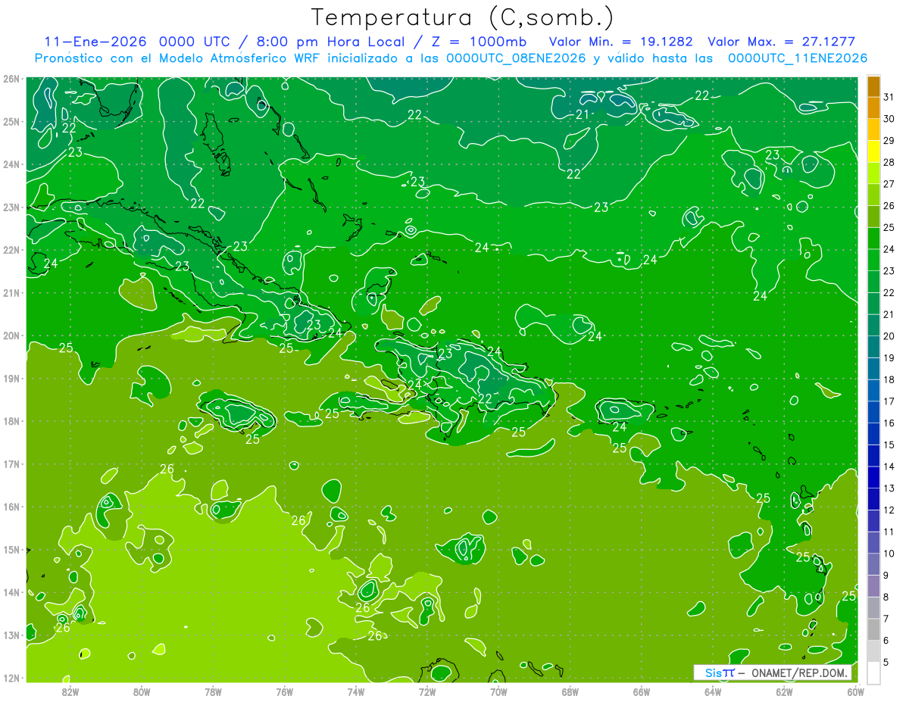Click the '68W' longitude label
Screen dimensions: 909x702
point(570,691)
